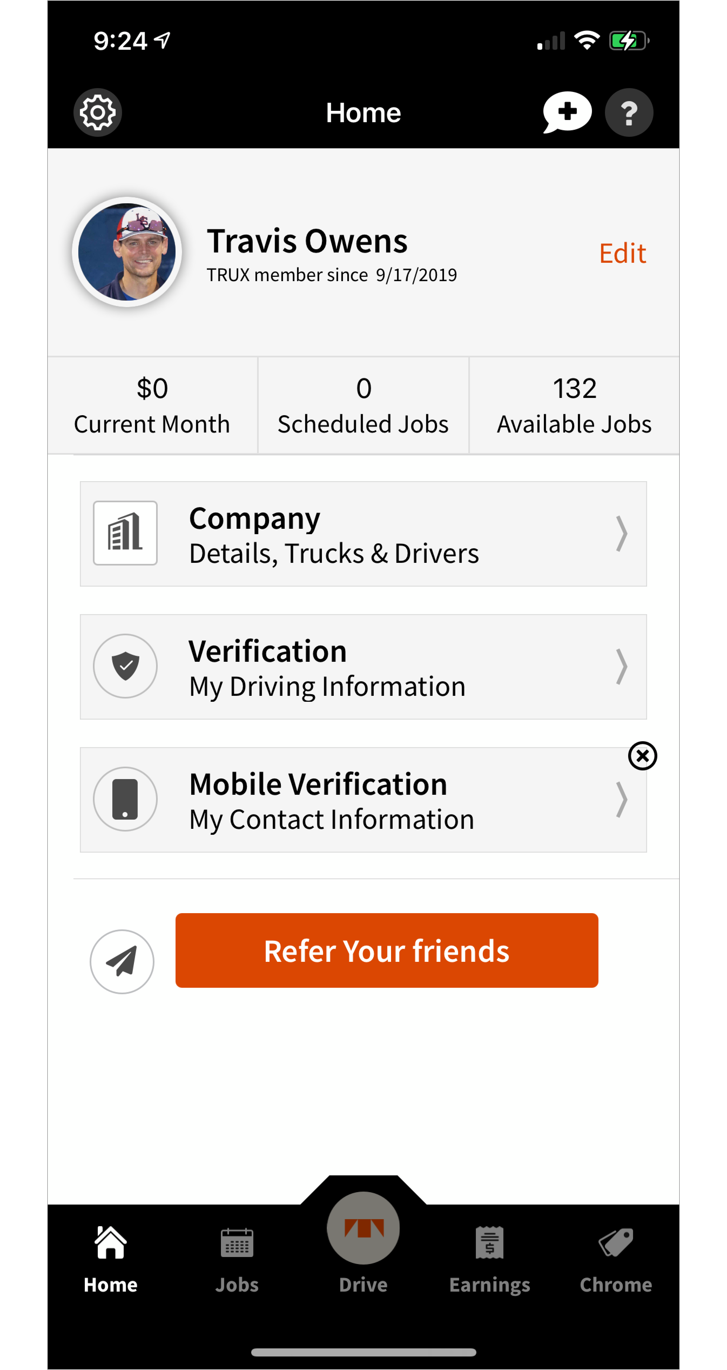Expand the Verification My Driving Information section

(x=363, y=666)
